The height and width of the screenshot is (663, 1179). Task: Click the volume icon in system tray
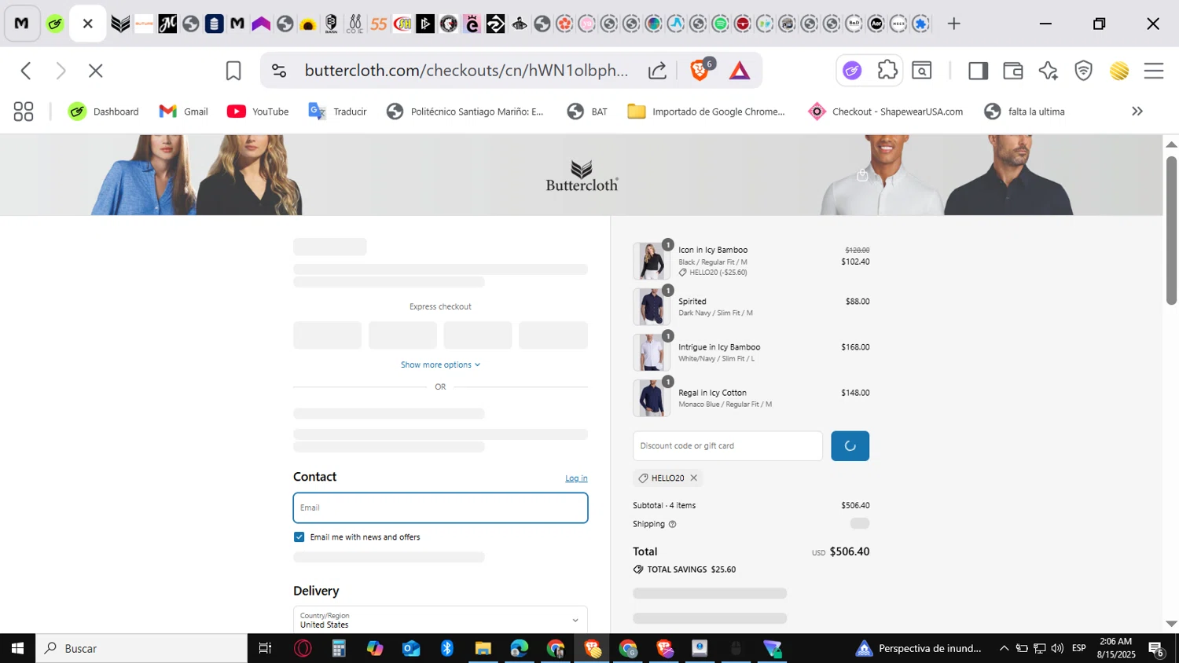pyautogui.click(x=1057, y=648)
